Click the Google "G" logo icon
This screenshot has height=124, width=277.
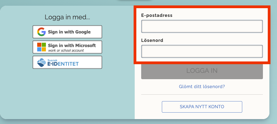tap(42, 32)
